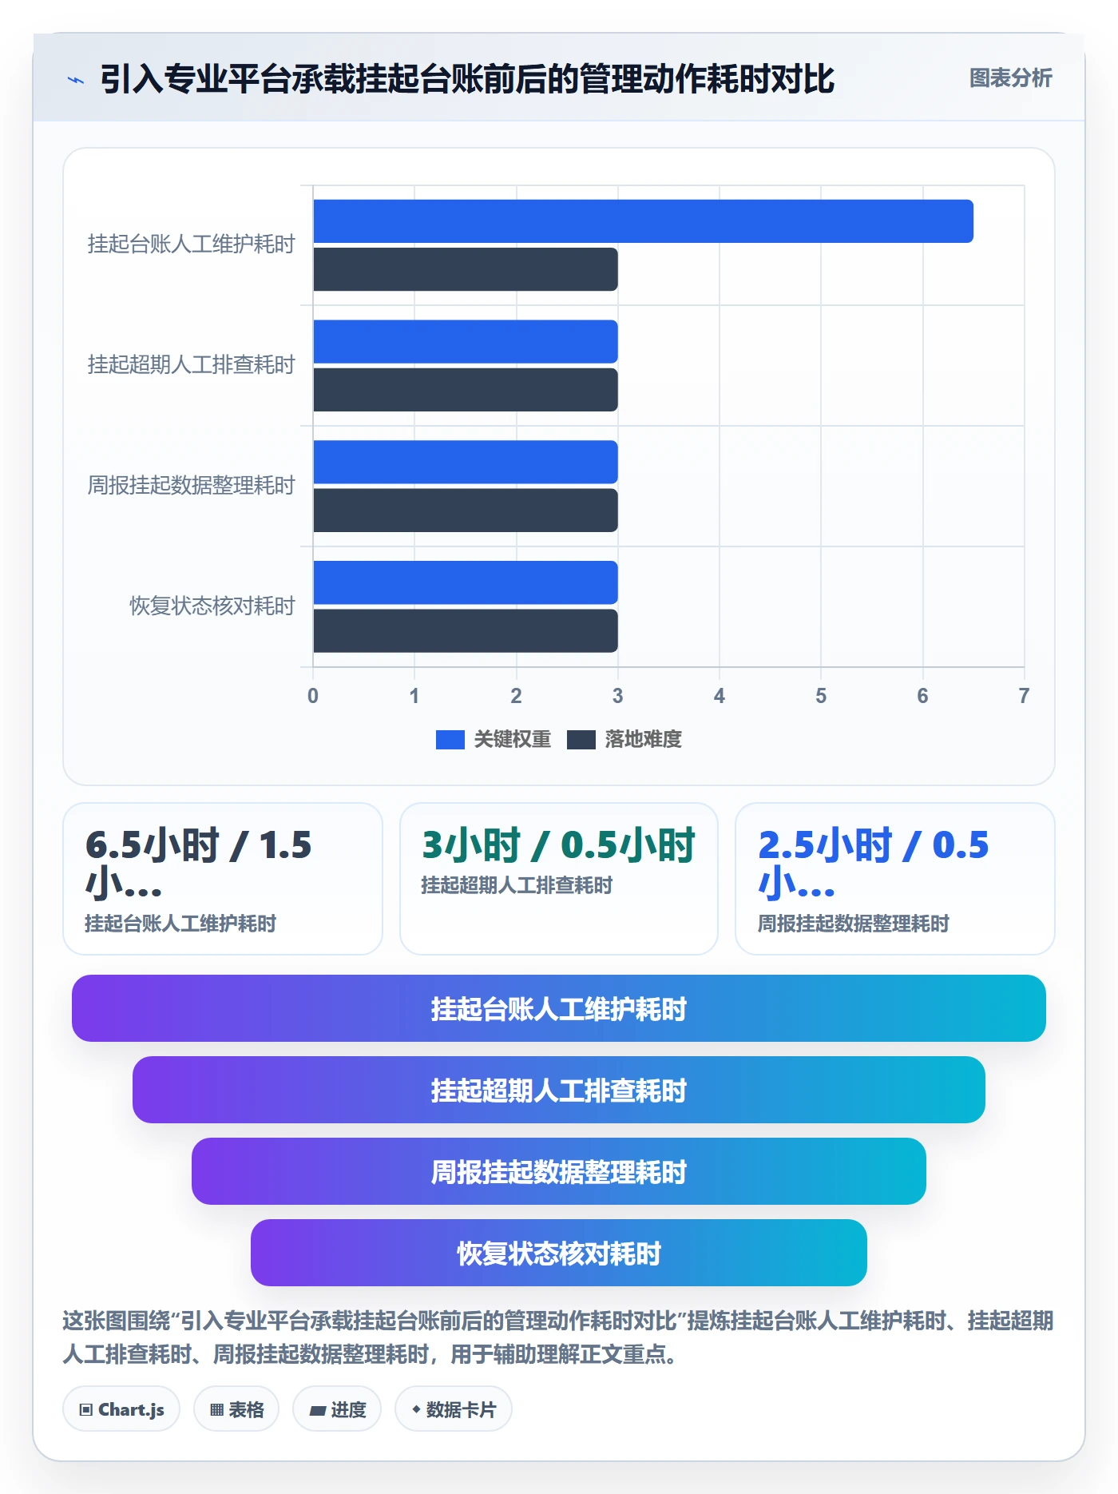Click the 落地难度 legend label
Image resolution: width=1118 pixels, height=1494 pixels.
(644, 740)
